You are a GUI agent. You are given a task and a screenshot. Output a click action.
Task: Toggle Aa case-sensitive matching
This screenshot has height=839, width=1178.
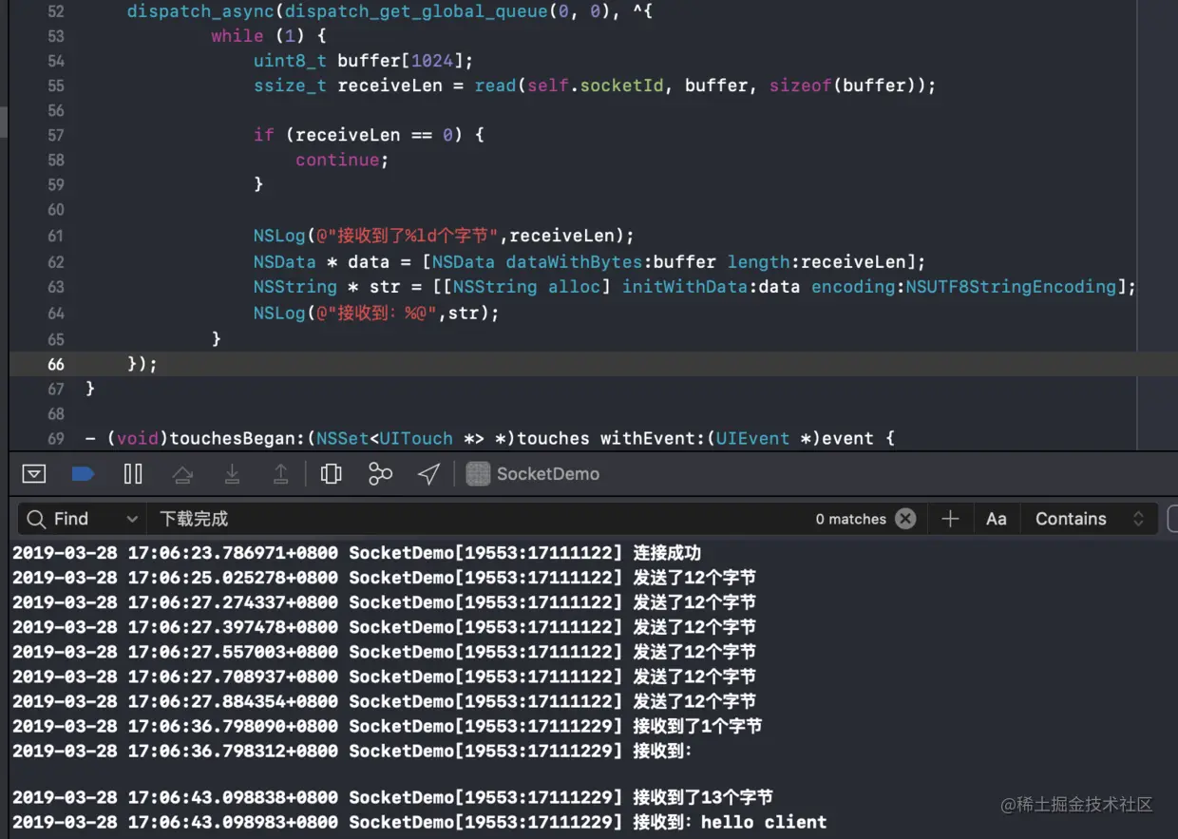[996, 519]
